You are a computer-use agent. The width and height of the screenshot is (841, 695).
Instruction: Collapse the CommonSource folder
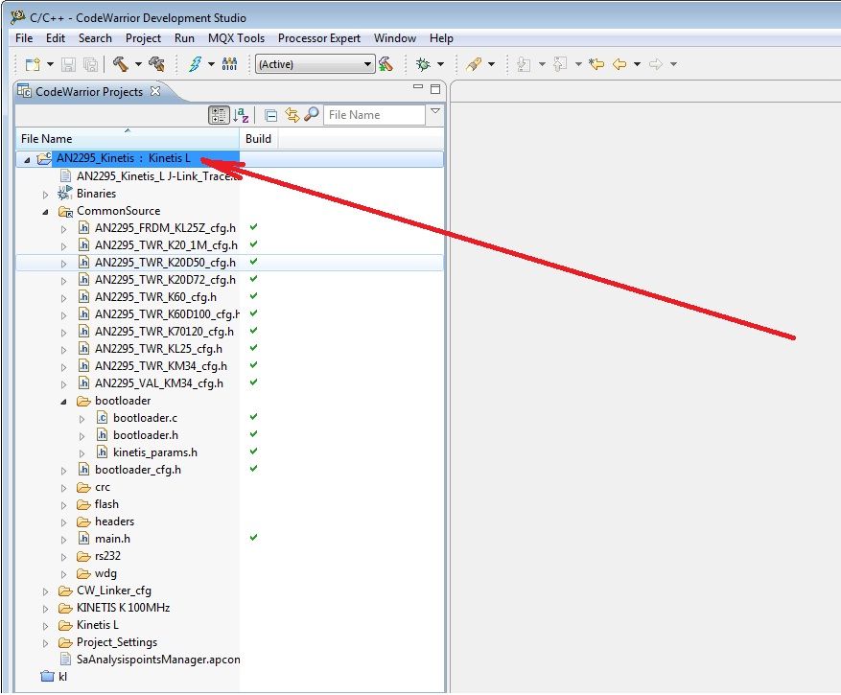[46, 212]
